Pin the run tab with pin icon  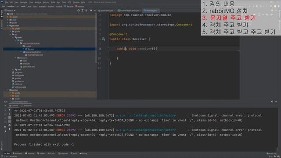point(5,132)
